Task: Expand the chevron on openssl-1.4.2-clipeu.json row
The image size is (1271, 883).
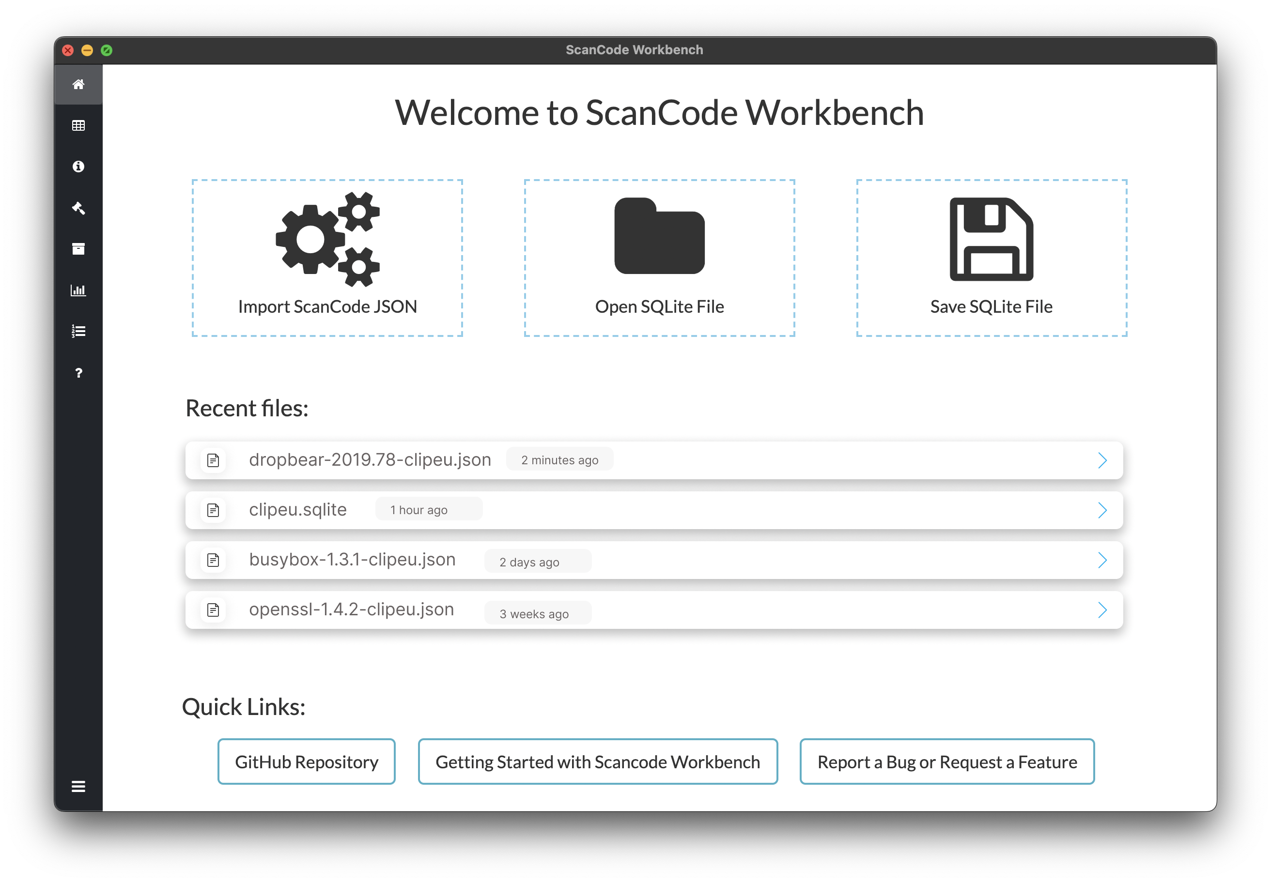Action: [1103, 610]
